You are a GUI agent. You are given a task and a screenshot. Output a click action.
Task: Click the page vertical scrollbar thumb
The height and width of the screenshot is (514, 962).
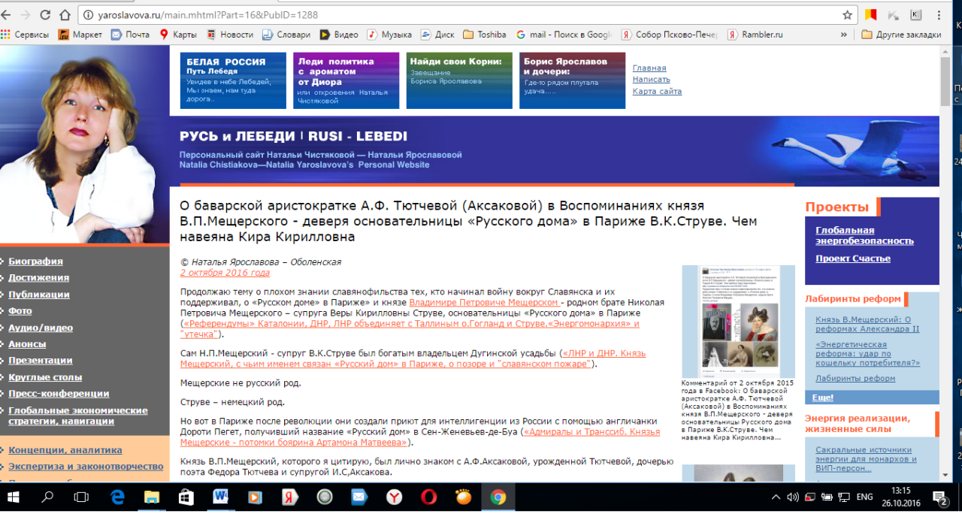coord(945,81)
